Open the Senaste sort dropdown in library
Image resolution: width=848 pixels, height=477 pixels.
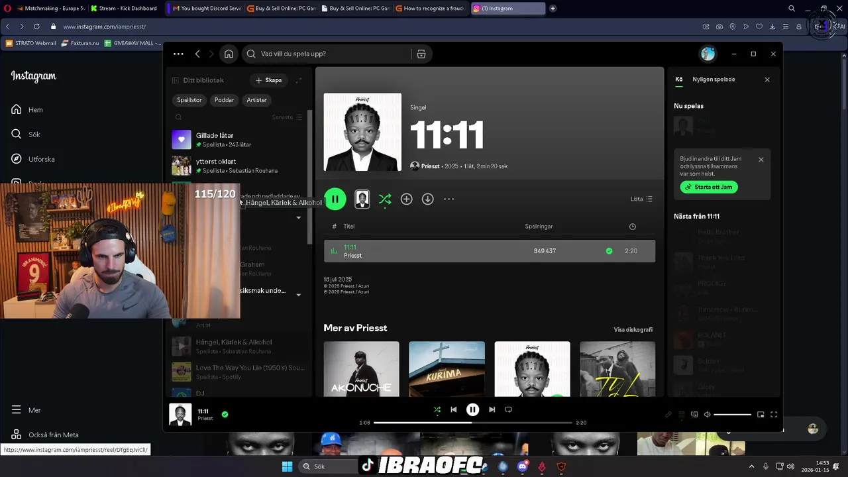coord(288,117)
